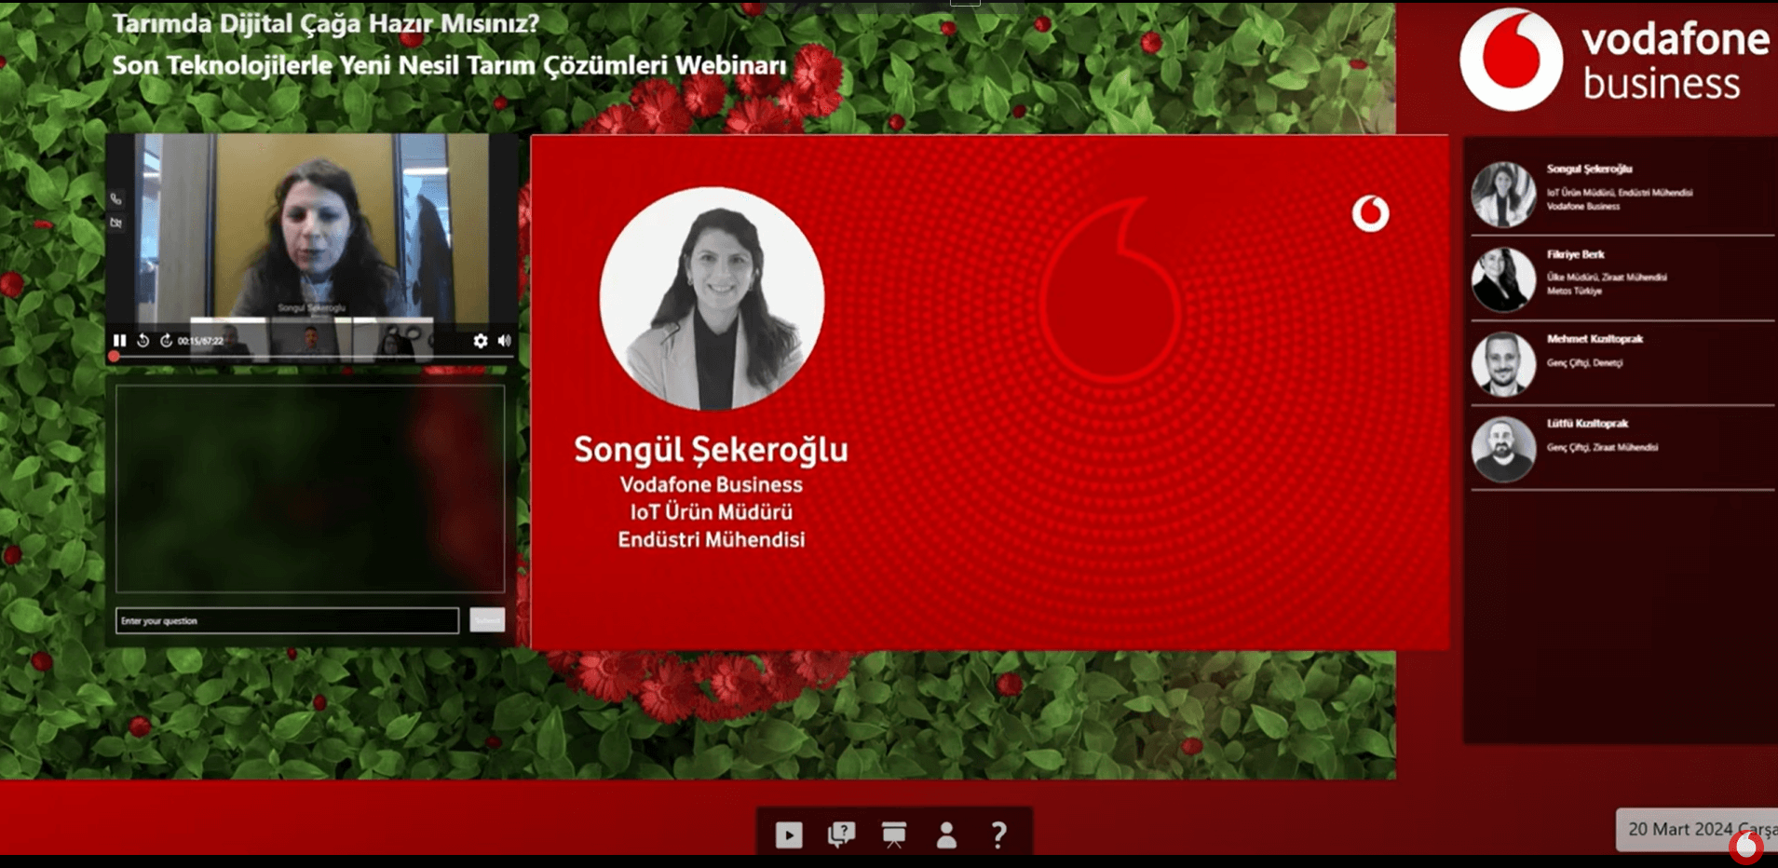This screenshot has width=1778, height=868.
Task: Open the media player panel icon
Action: pos(788,834)
